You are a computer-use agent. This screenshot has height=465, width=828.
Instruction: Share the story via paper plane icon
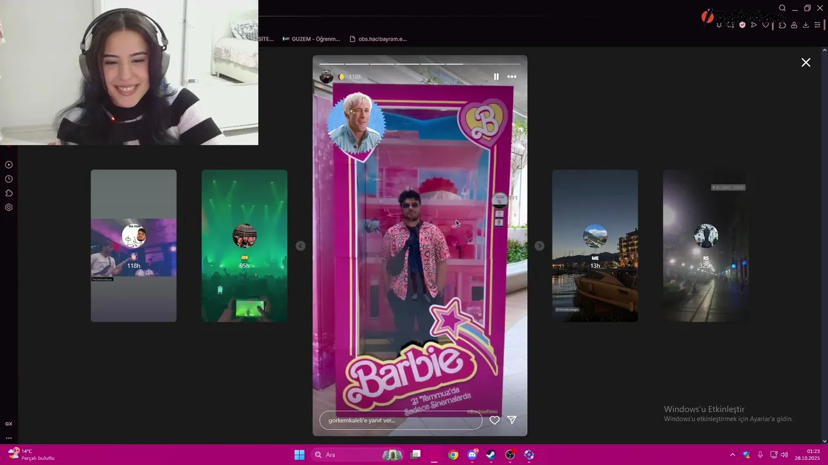pyautogui.click(x=512, y=420)
